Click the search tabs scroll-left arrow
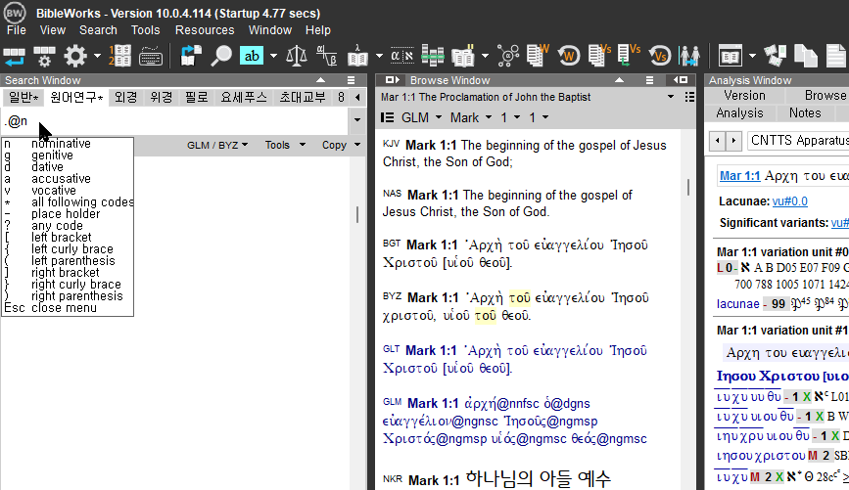This screenshot has height=490, width=849. point(357,98)
